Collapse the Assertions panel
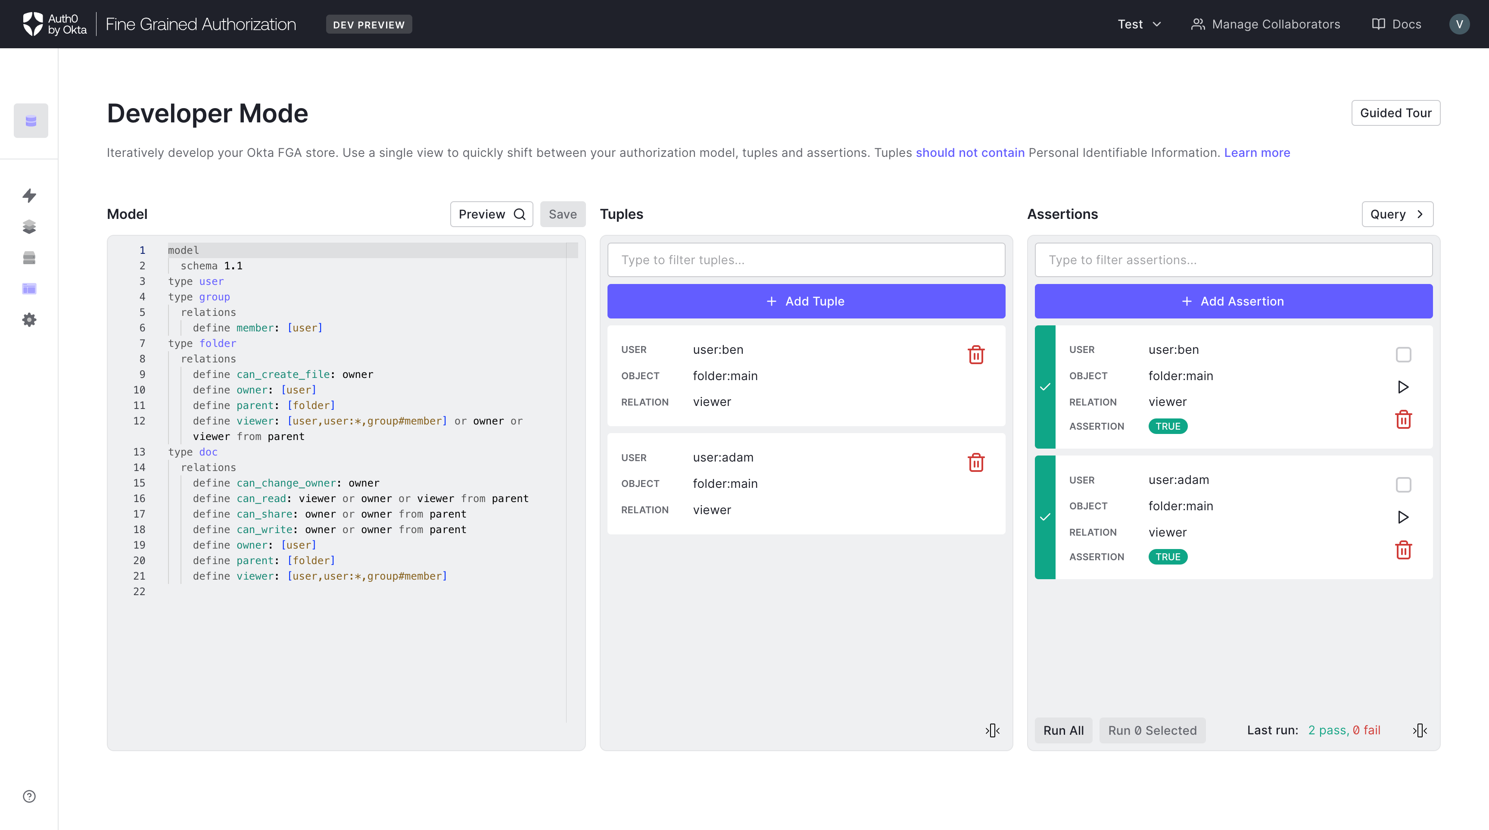Image resolution: width=1489 pixels, height=830 pixels. pyautogui.click(x=1420, y=730)
